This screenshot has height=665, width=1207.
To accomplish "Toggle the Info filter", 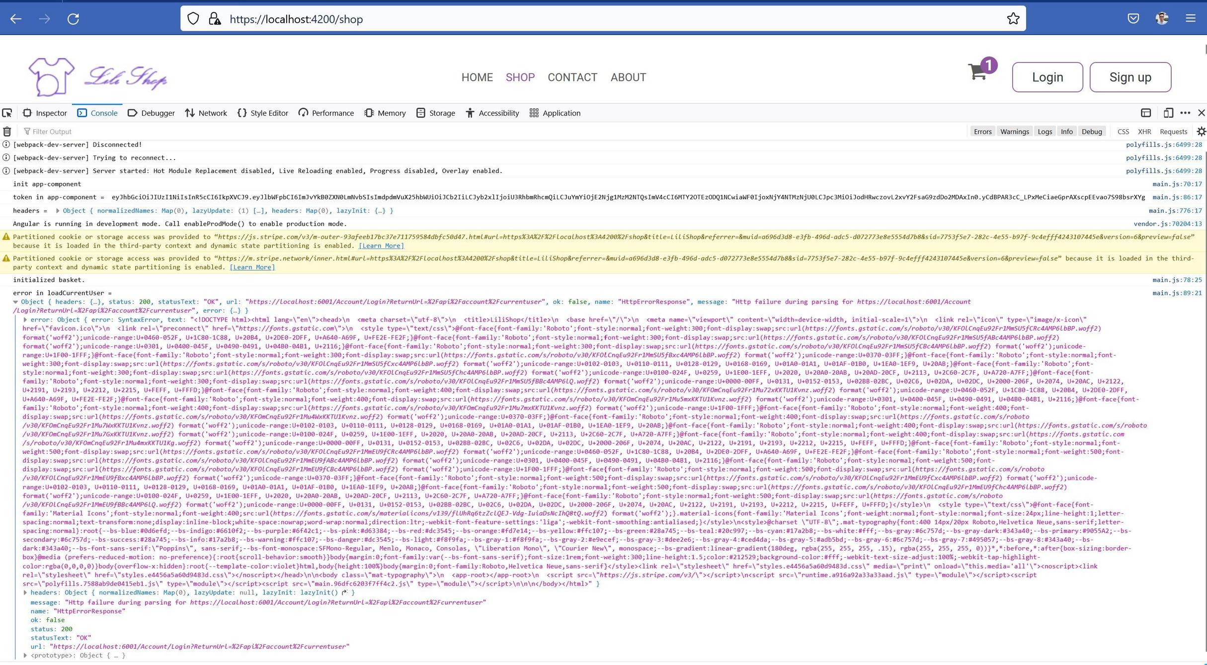I will tap(1066, 131).
